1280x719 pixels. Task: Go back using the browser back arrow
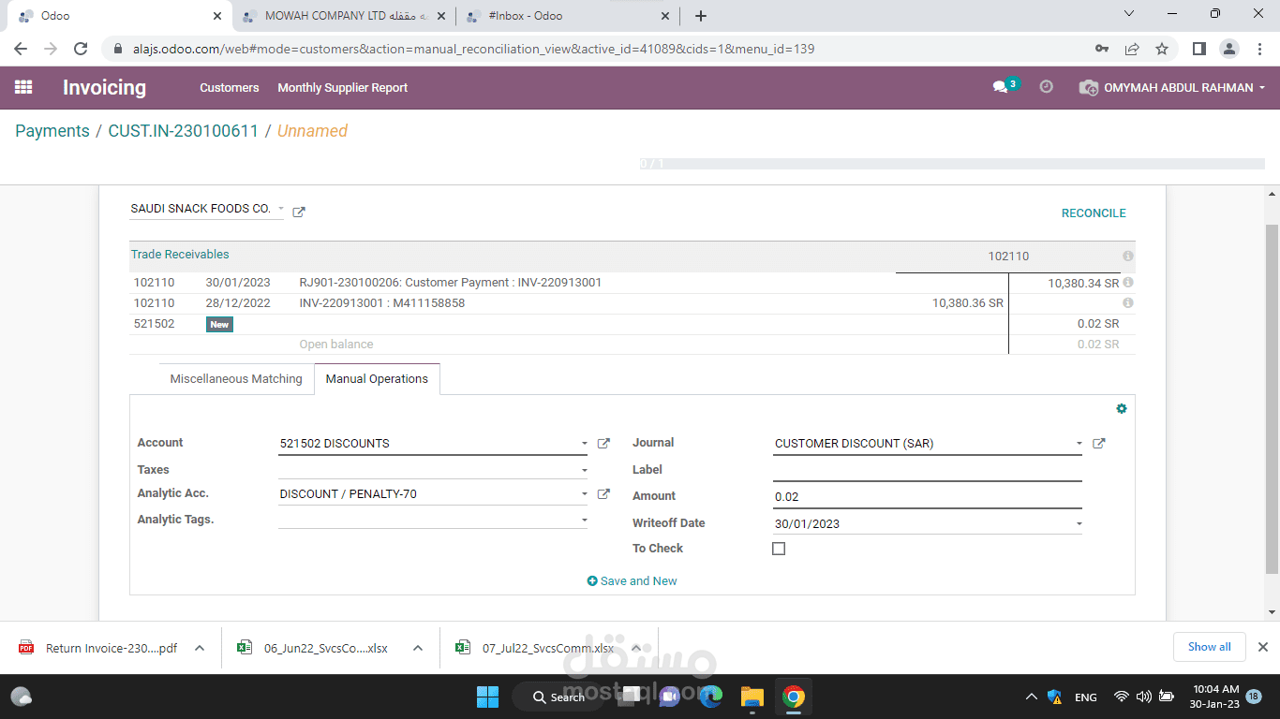21,49
